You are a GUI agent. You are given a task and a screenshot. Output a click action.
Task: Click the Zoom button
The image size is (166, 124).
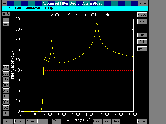click(x=142, y=121)
